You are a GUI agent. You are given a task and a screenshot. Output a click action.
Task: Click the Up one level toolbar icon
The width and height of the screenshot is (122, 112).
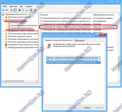click(11, 10)
